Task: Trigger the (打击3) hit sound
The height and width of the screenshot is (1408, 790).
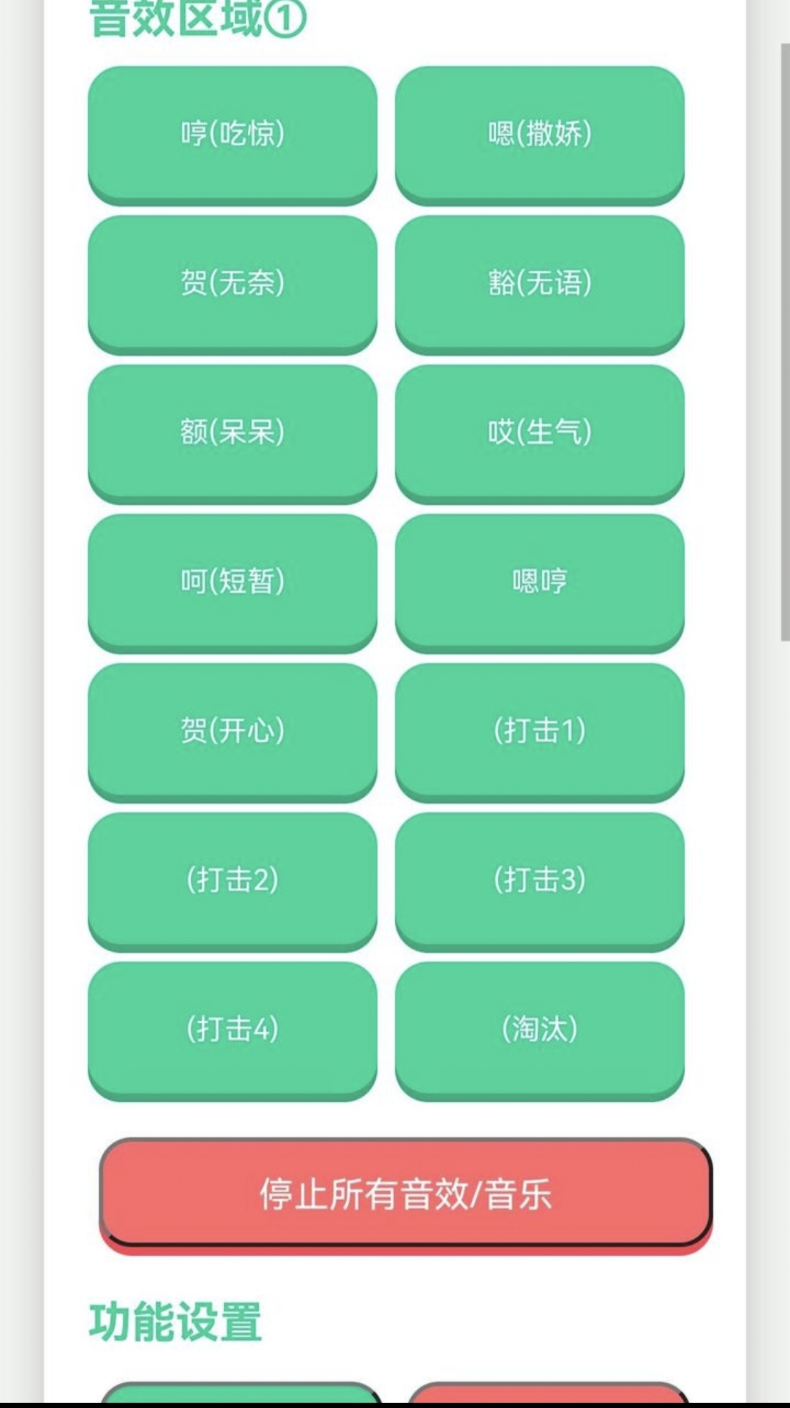Action: pyautogui.click(x=540, y=880)
